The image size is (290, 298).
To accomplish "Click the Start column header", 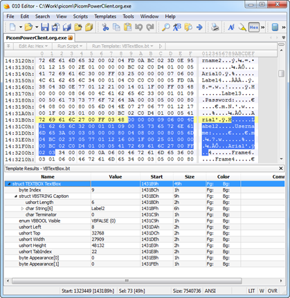I will pos(156,177).
